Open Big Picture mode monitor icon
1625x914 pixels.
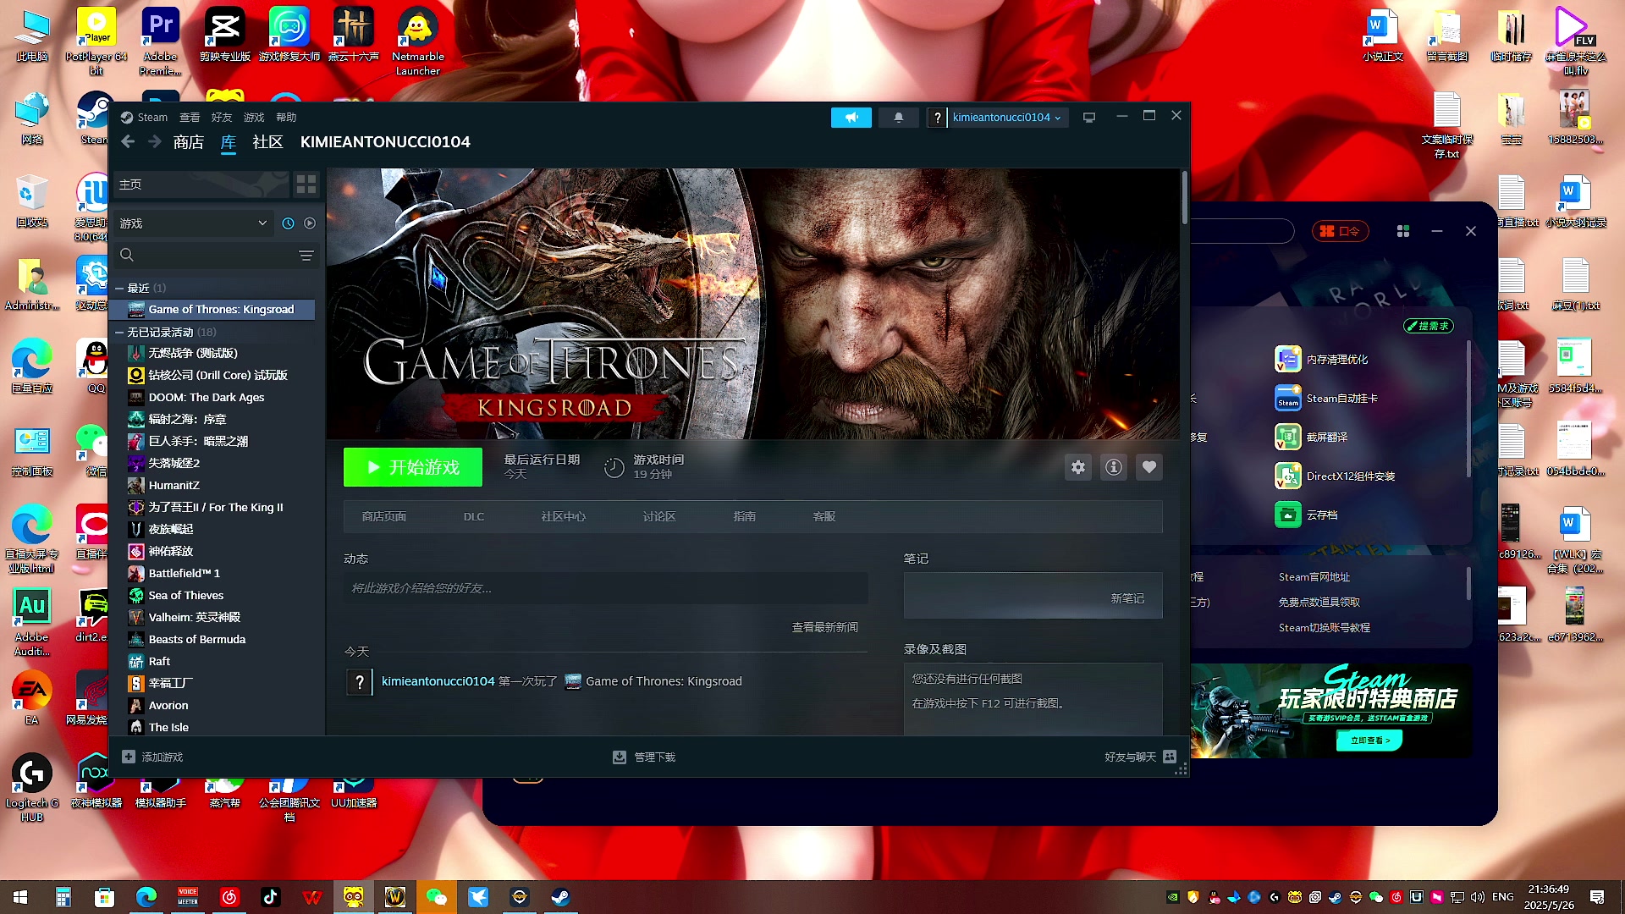(1089, 118)
